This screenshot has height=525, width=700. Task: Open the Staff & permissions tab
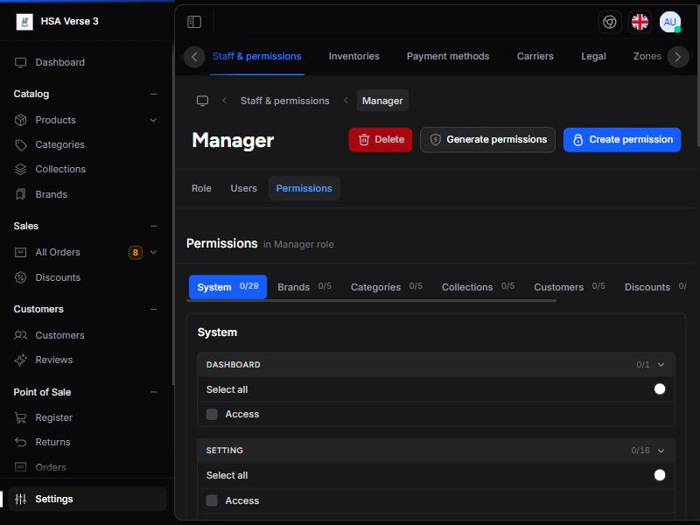[256, 56]
